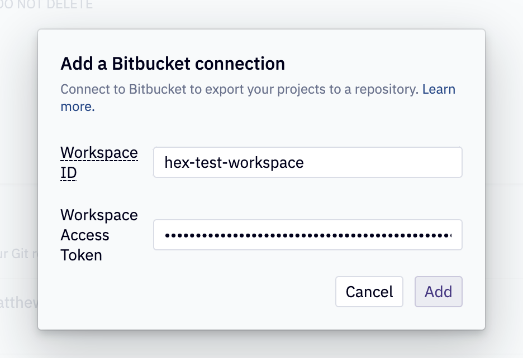Image resolution: width=523 pixels, height=358 pixels.
Task: Click the Workspace Access Token label
Action: coord(99,235)
